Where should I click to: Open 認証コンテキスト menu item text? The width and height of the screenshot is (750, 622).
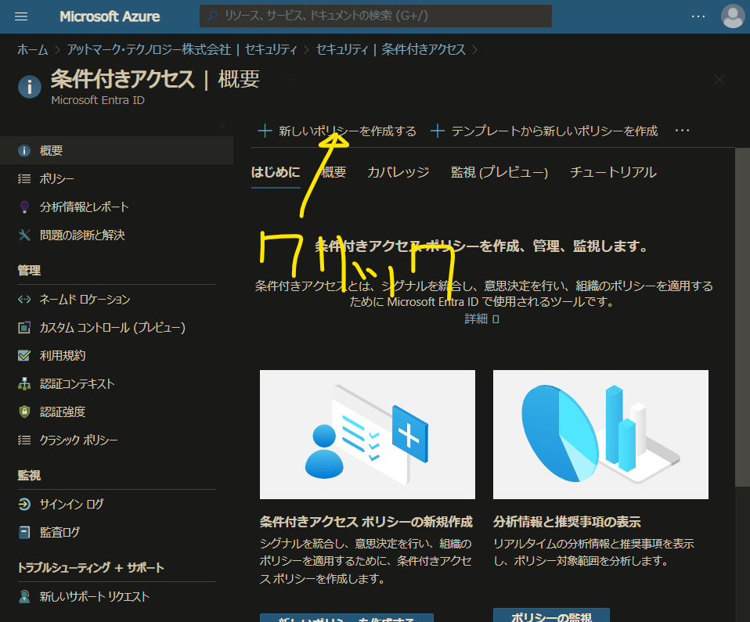tap(77, 383)
